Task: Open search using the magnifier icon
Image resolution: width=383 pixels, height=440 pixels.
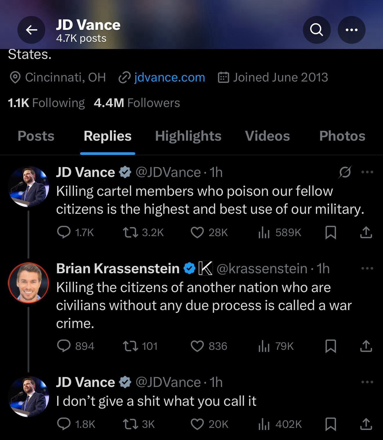Action: pos(317,30)
